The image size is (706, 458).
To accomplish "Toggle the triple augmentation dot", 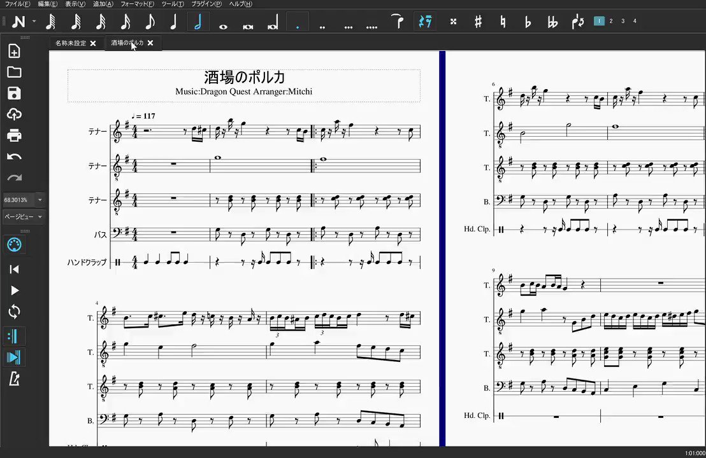I will tap(348, 27).
